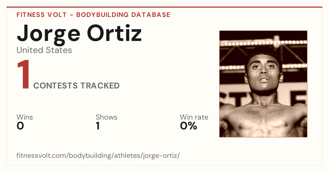
Task: Click the Wins value 0
Action: click(20, 126)
